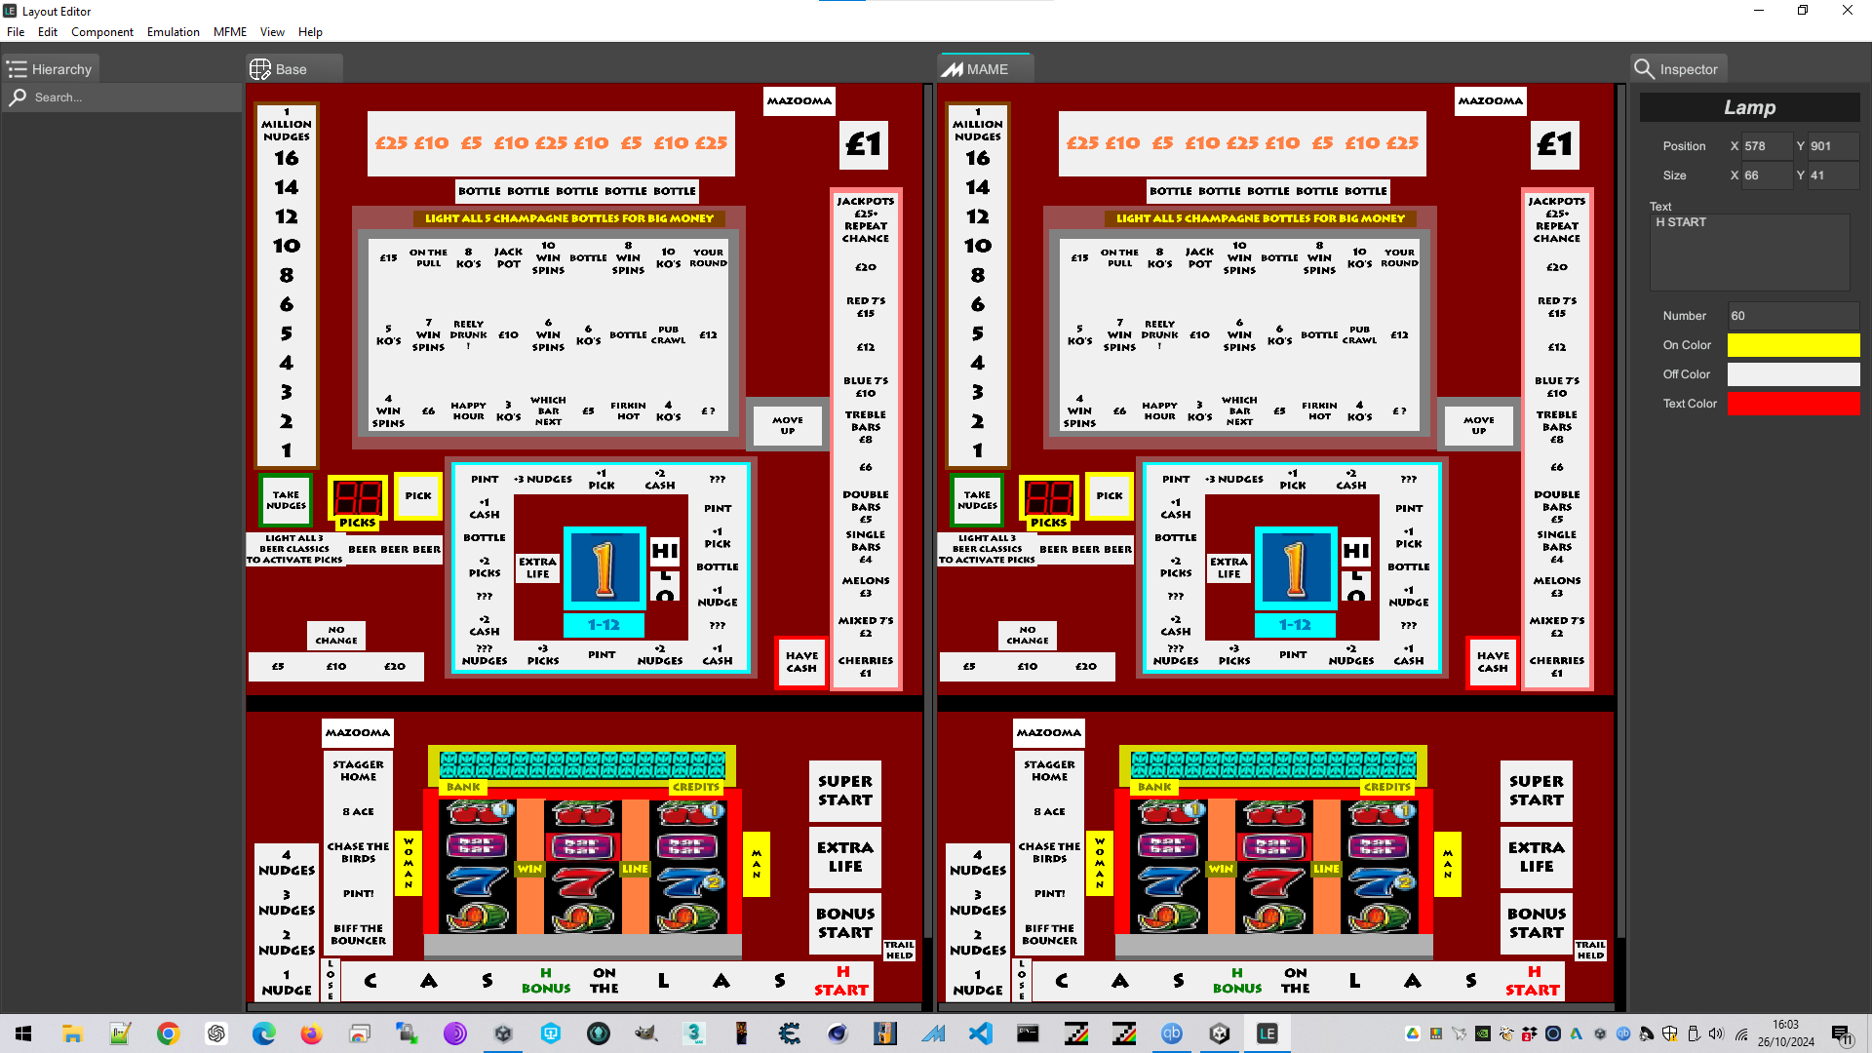Image resolution: width=1872 pixels, height=1053 pixels.
Task: Click the Position X field showing 578
Action: pos(1767,146)
